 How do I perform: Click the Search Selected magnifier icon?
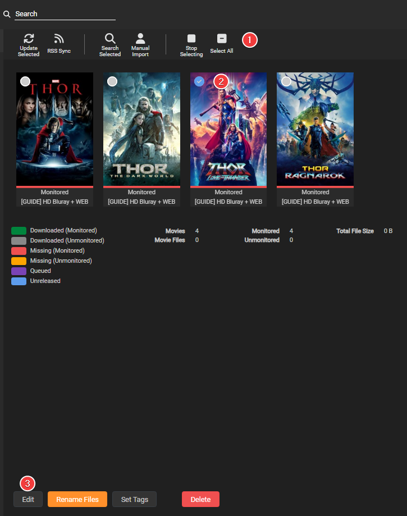point(110,39)
